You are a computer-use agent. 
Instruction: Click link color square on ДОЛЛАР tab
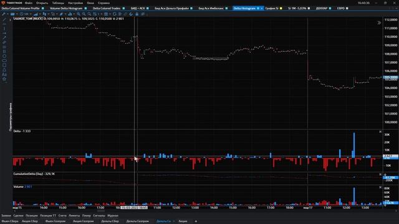click(x=330, y=8)
